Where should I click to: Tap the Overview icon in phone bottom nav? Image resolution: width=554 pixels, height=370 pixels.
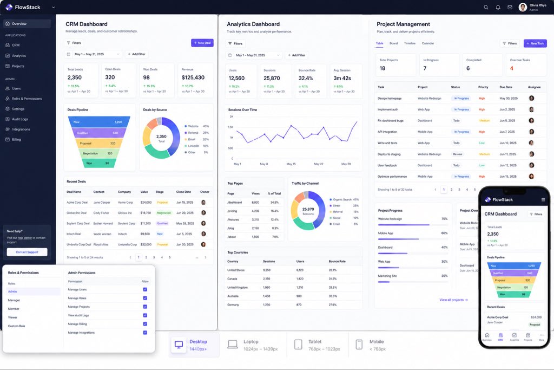487,336
